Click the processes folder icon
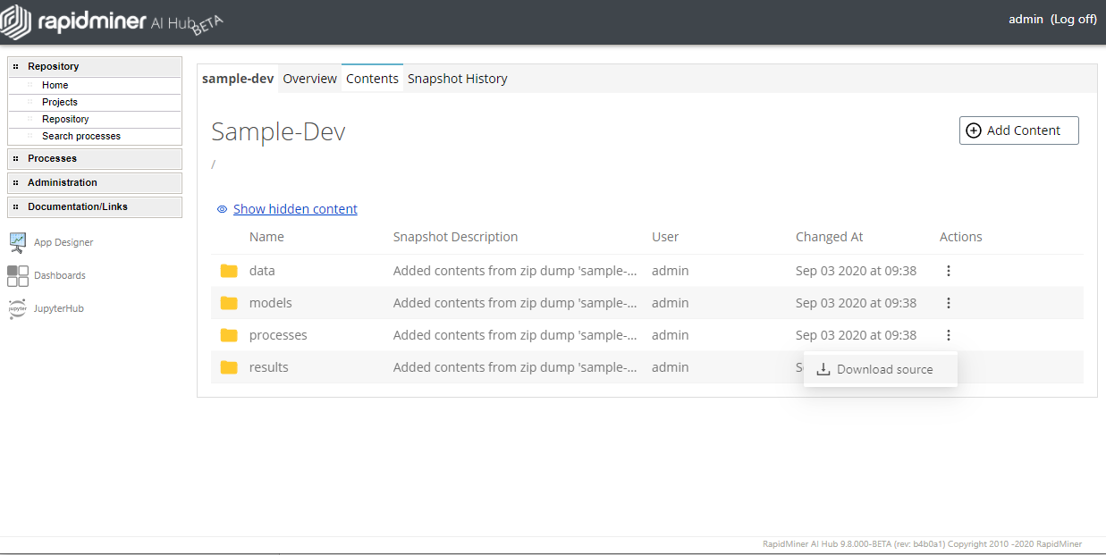 229,335
